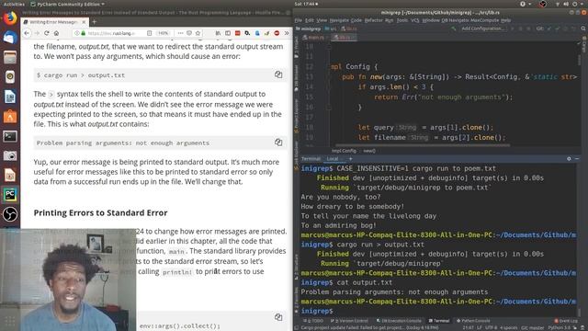Viewport: 588px width, 331px height.
Task: Open the PyCharm Refactor menu
Action: pyautogui.click(x=374, y=20)
